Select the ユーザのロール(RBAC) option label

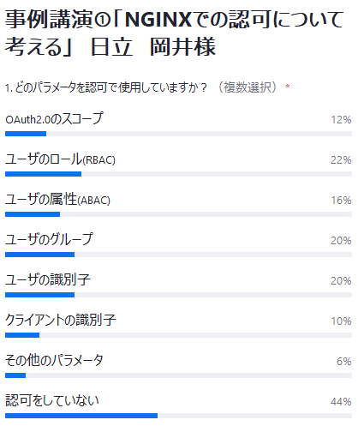(60, 159)
